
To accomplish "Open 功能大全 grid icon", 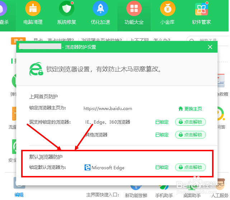I will pos(134,8).
